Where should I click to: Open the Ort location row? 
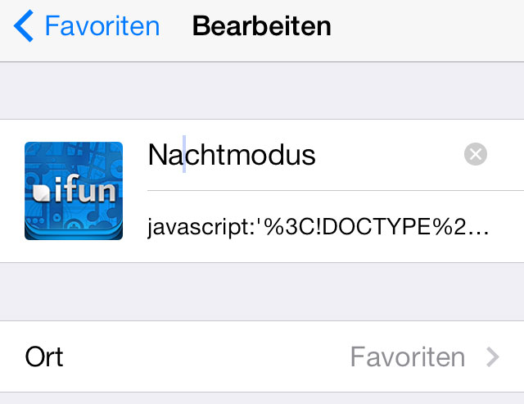click(x=262, y=356)
